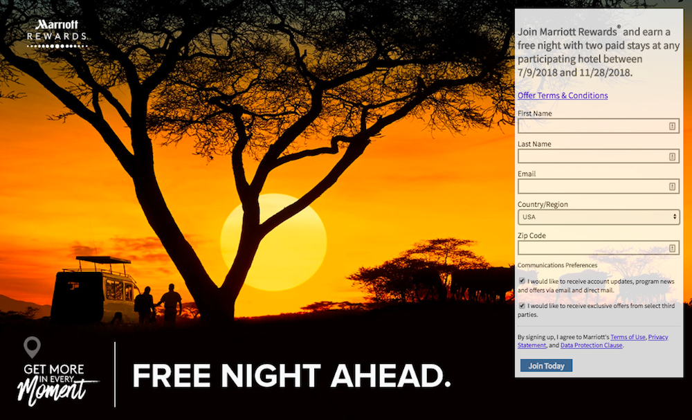Uncheck account updates and program news checkbox
The width and height of the screenshot is (692, 420).
pyautogui.click(x=522, y=281)
